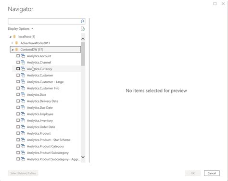Click the ContosoDW database icon
This screenshot has width=228, height=181.
pyautogui.click(x=16, y=50)
